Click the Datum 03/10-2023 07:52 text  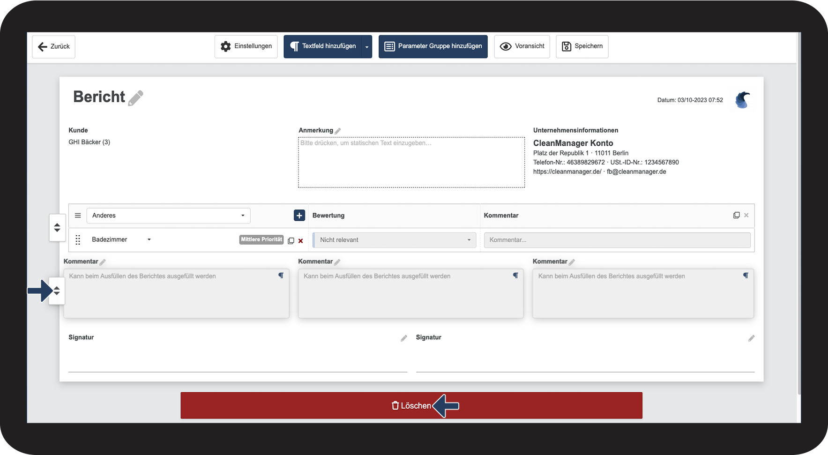pyautogui.click(x=690, y=100)
